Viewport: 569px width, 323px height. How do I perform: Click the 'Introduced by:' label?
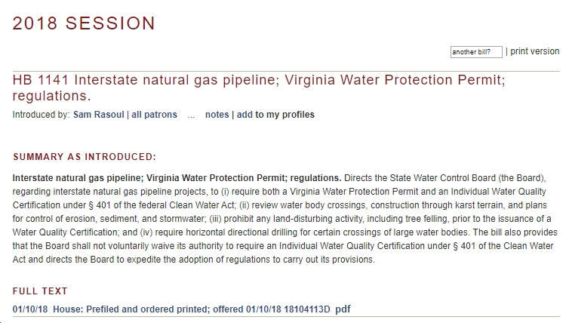click(41, 115)
